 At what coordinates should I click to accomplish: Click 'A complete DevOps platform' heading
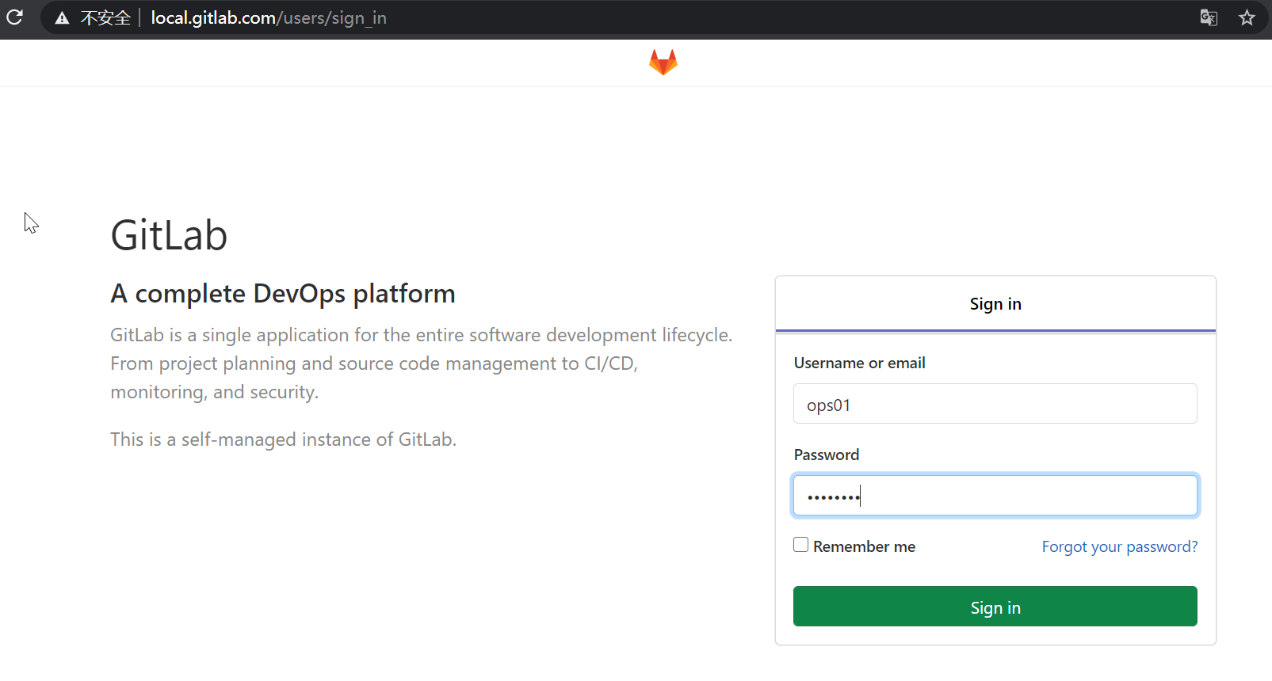tap(283, 294)
